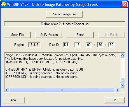
Task: Click the Disk ID field containing D4
Action: (x=66, y=45)
